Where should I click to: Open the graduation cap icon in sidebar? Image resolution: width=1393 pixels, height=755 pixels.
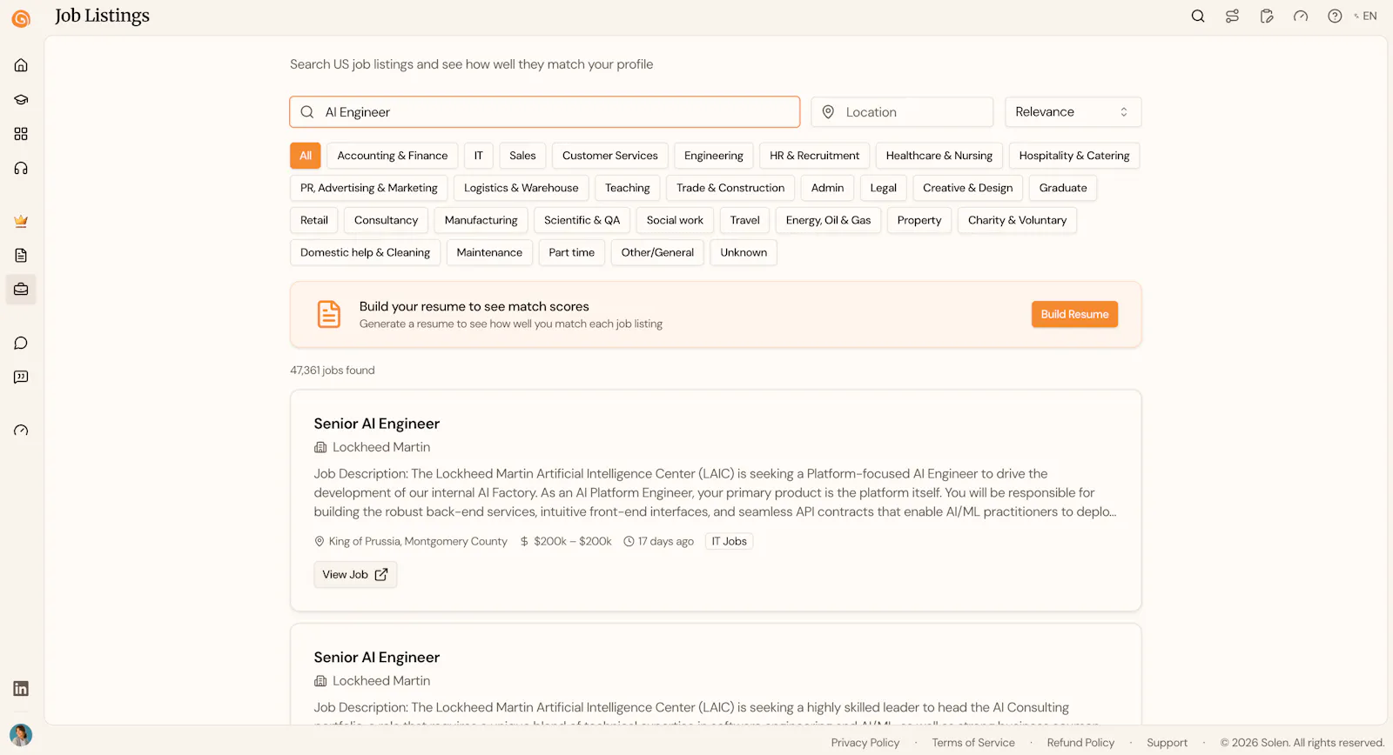[21, 99]
